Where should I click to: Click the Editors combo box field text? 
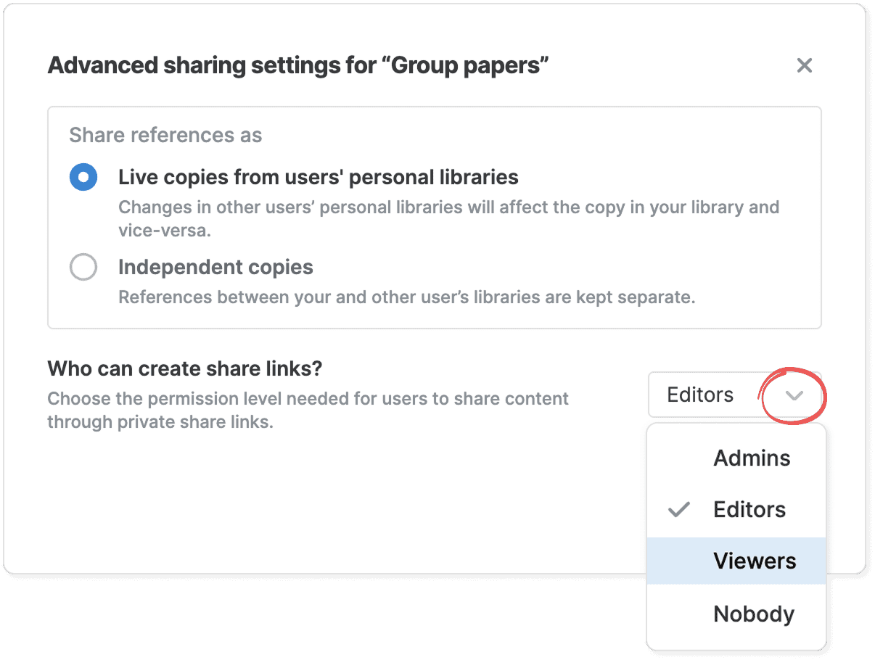(700, 395)
